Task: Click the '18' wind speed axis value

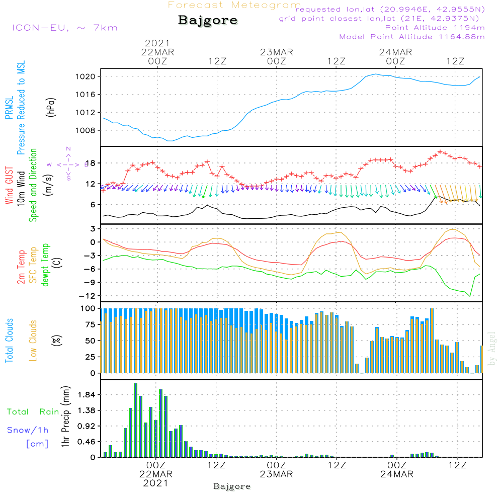Action: pos(91,163)
